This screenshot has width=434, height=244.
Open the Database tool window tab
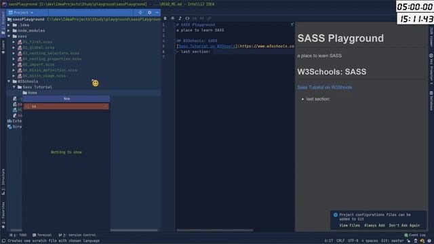(x=431, y=101)
